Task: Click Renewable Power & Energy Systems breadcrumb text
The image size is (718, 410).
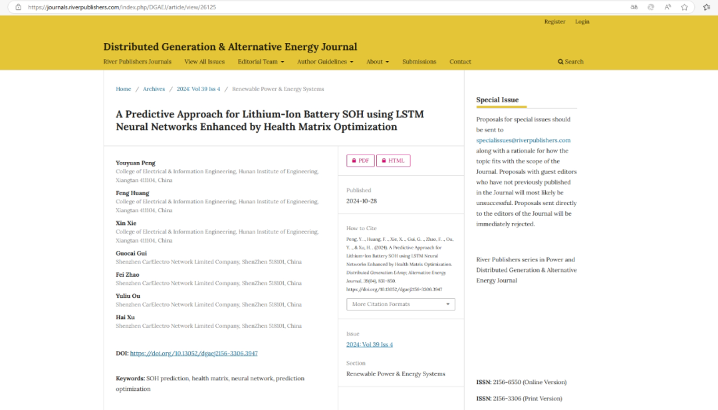Action: tap(277, 89)
